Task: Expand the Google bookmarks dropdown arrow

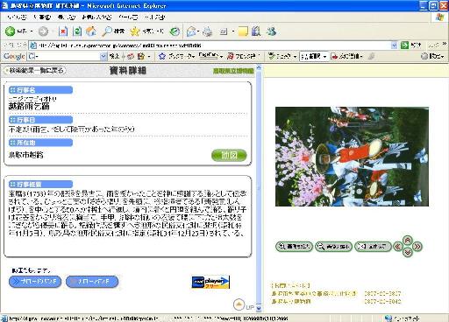Action: click(x=194, y=56)
